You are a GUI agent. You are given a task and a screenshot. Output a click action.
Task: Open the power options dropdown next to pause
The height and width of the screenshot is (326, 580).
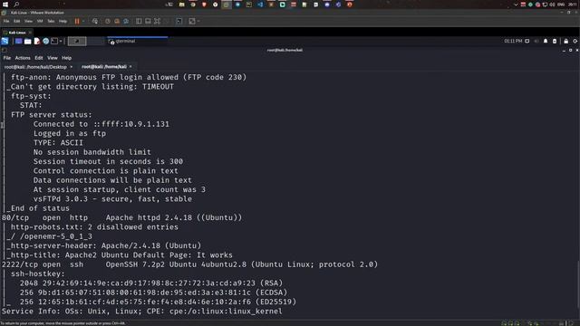[83, 22]
